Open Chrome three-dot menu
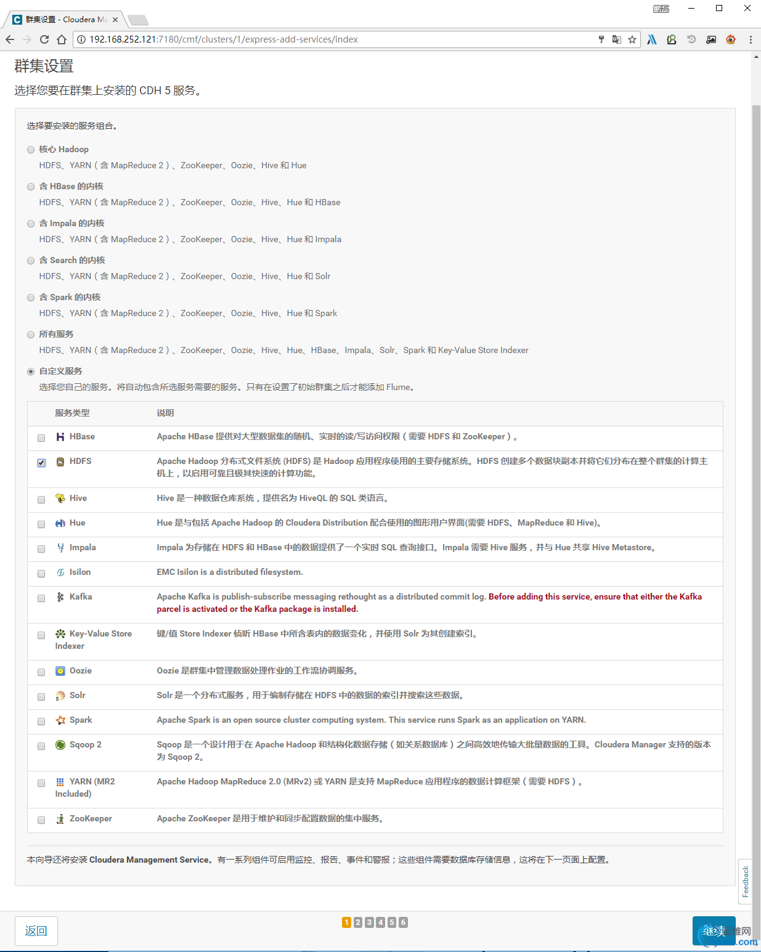Image resolution: width=761 pixels, height=952 pixels. [x=751, y=39]
